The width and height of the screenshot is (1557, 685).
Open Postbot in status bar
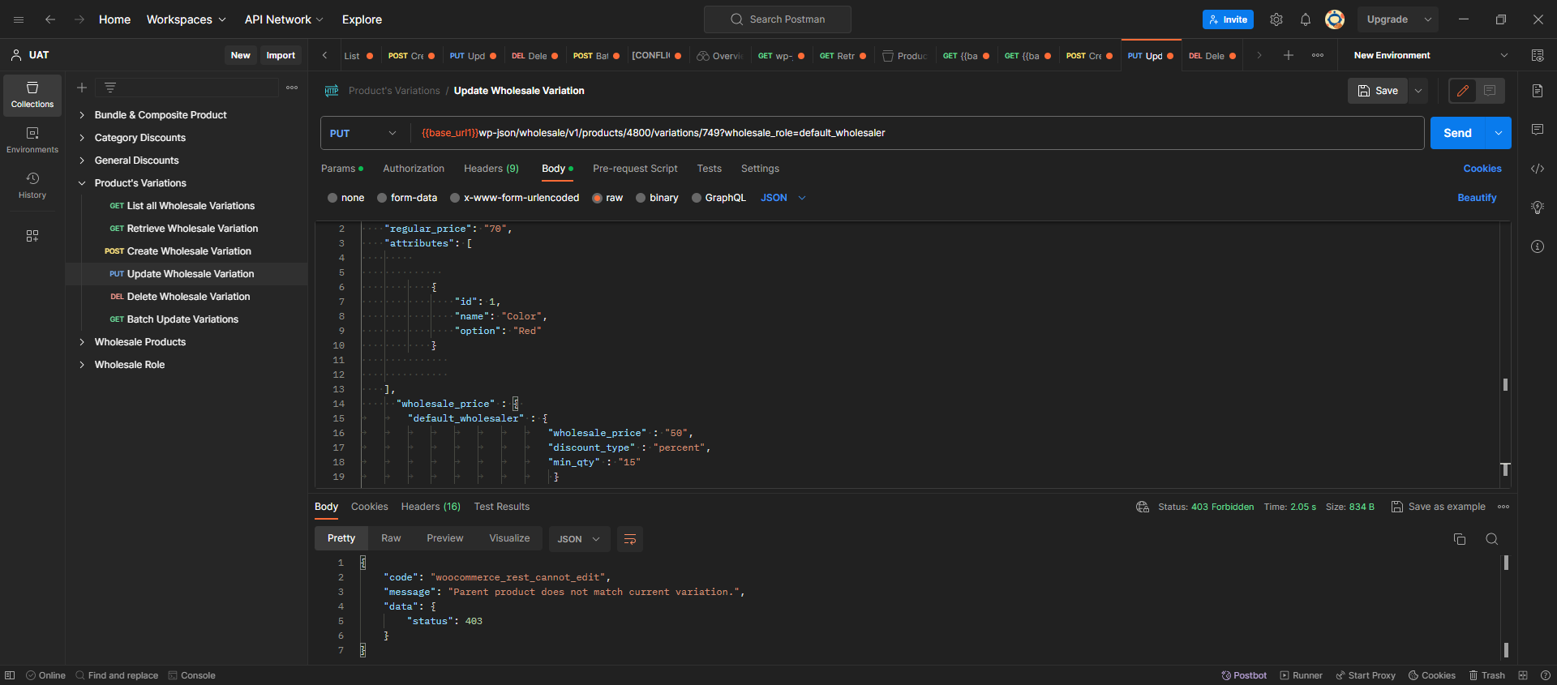tap(1244, 675)
